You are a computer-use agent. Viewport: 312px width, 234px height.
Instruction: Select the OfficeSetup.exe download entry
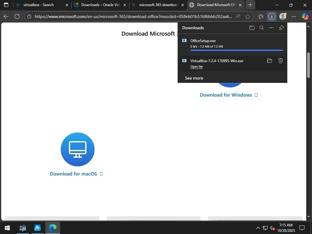tap(232, 44)
